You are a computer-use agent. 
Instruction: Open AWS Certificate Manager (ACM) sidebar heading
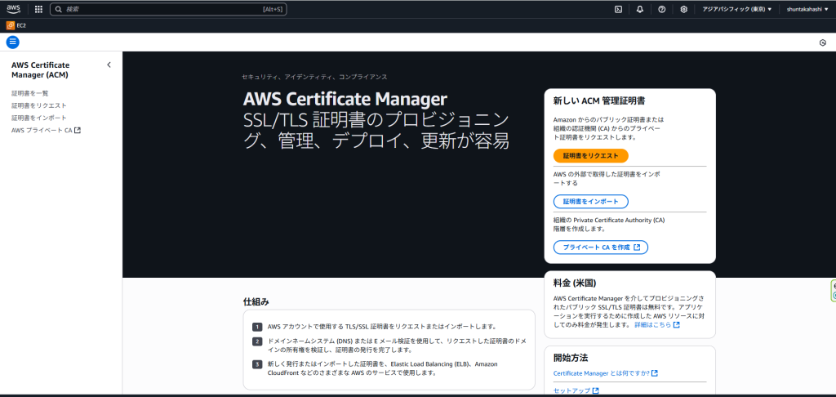click(41, 70)
